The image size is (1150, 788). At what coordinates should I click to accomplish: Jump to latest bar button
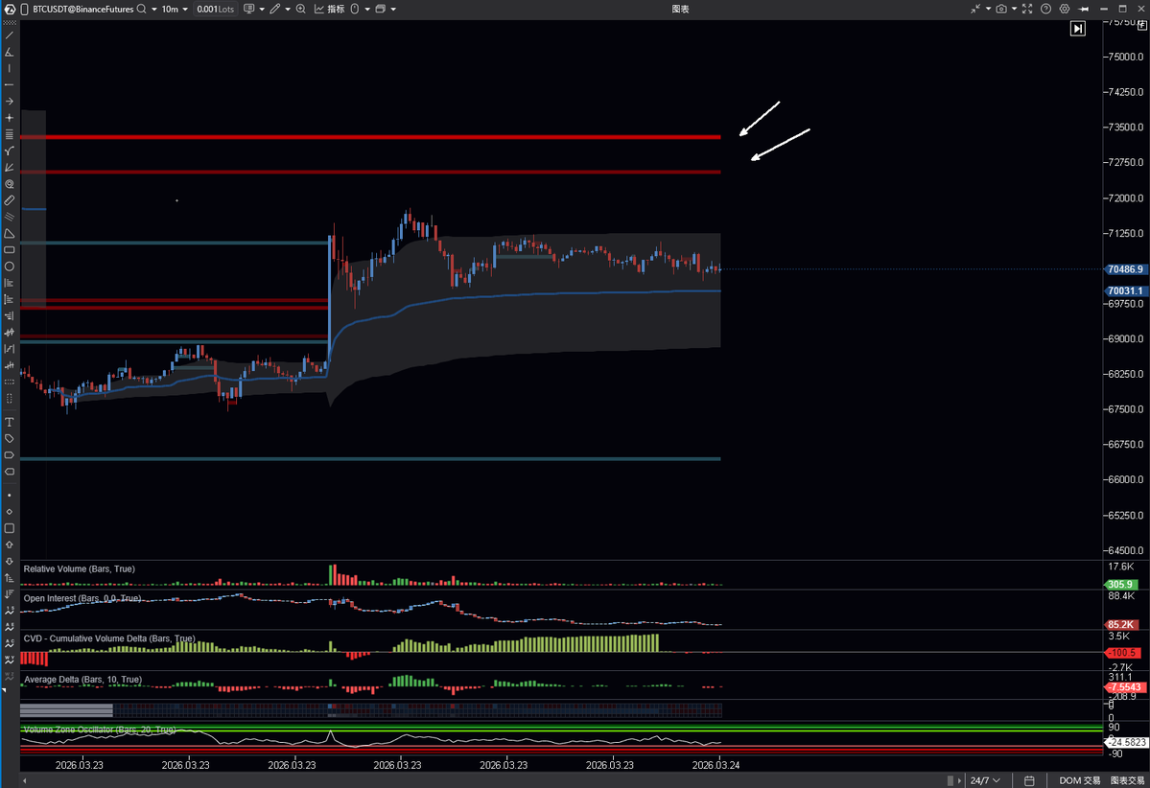(x=1077, y=29)
